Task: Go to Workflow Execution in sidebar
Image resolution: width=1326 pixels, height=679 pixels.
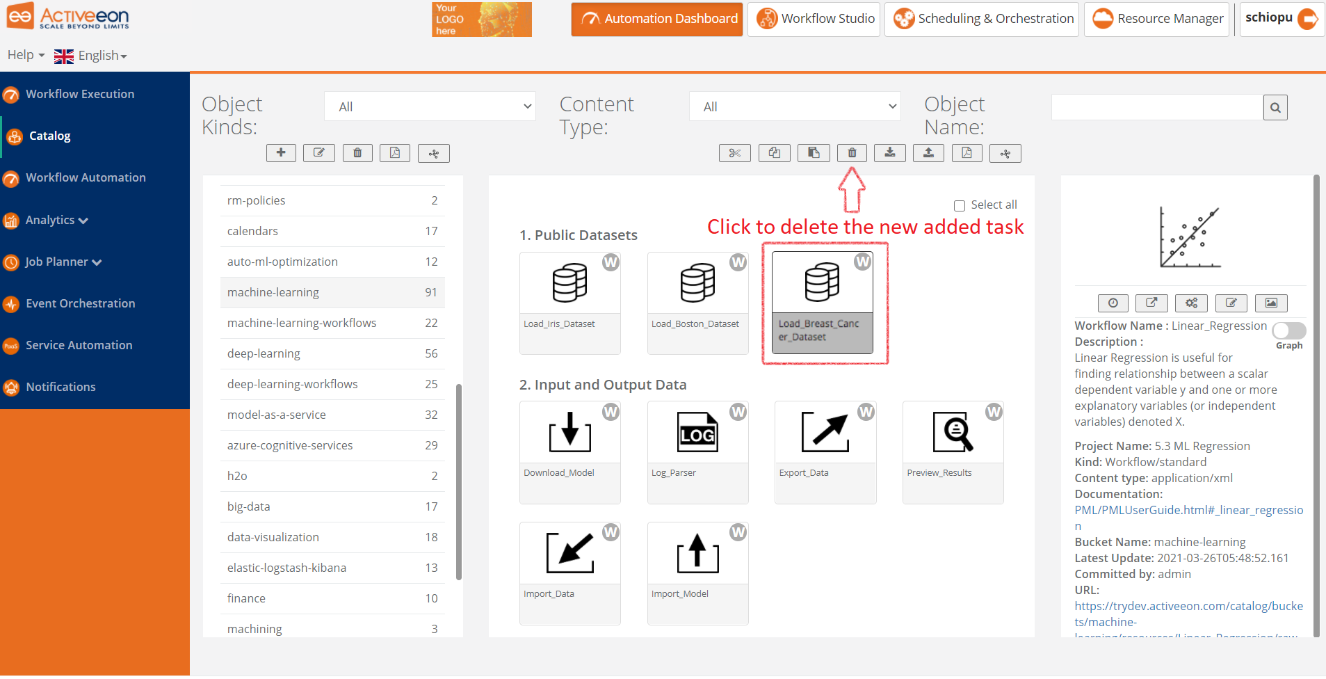Action: click(80, 94)
